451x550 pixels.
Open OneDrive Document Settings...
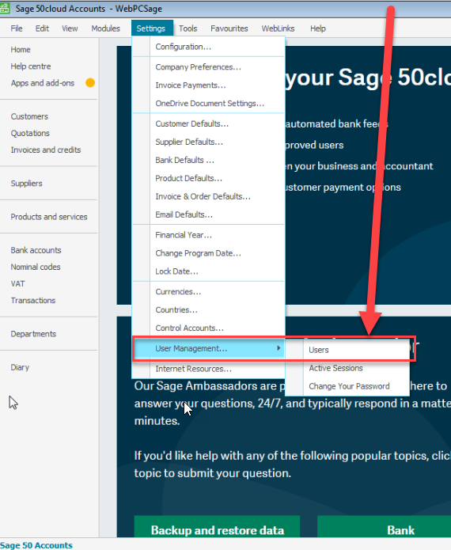tap(208, 104)
